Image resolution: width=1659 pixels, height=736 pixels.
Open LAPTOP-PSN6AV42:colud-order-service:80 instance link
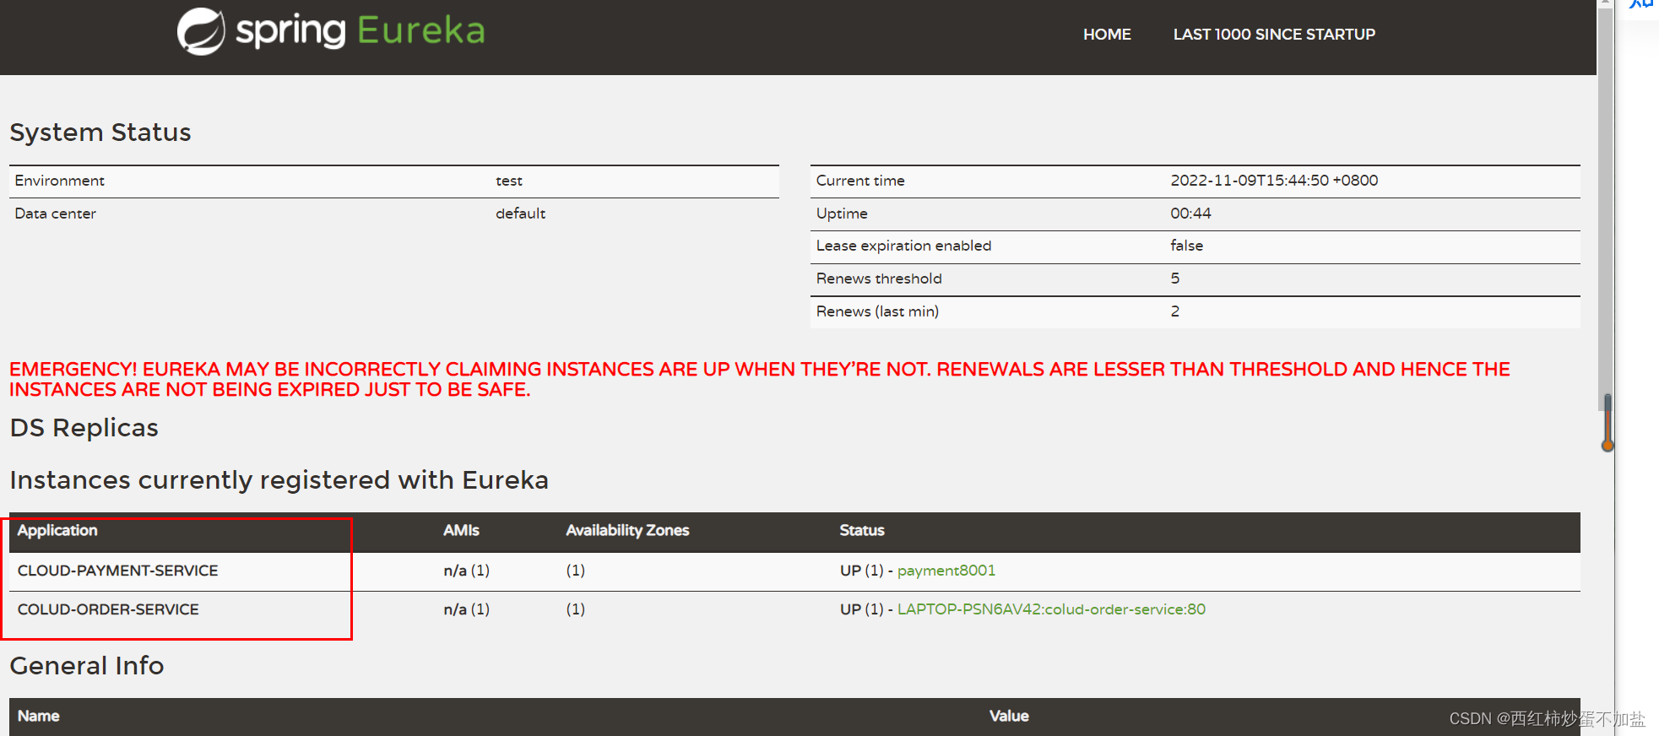[x=1051, y=609]
